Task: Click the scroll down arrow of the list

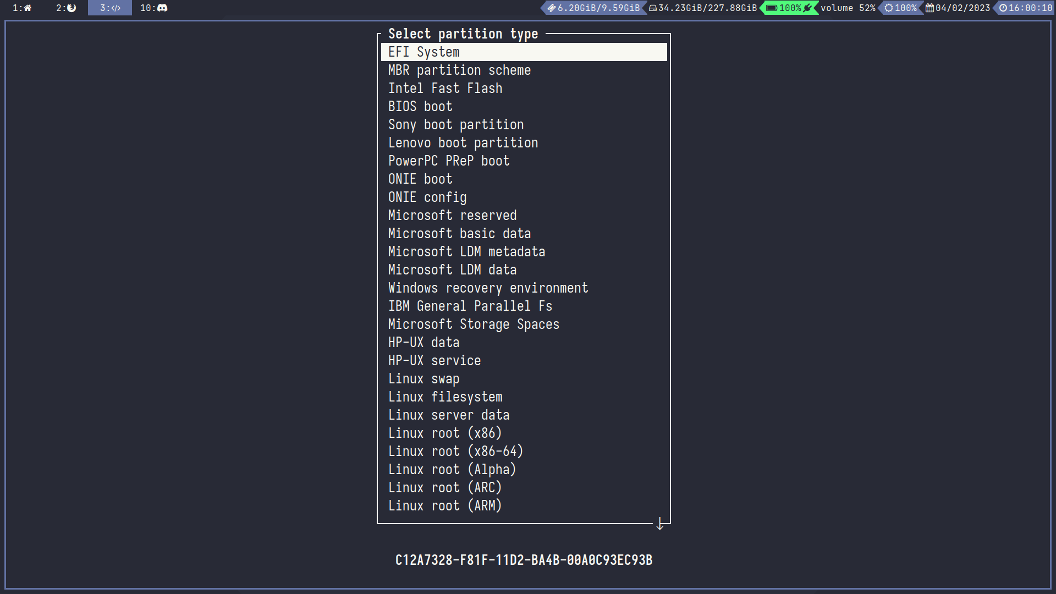Action: tap(660, 524)
